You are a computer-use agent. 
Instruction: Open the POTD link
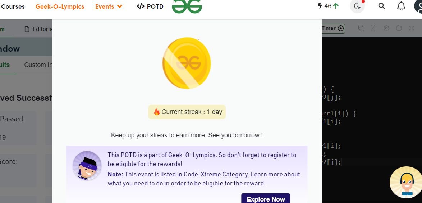150,6
